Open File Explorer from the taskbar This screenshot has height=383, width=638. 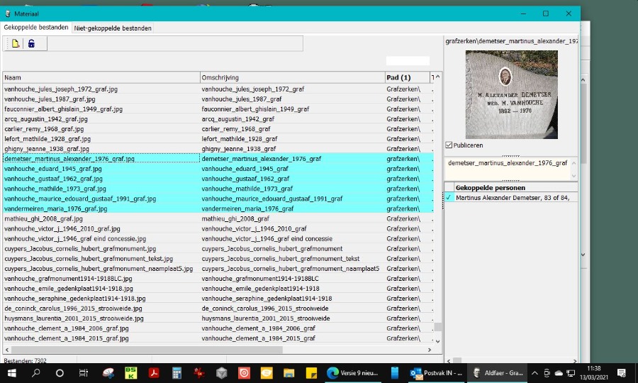(x=289, y=372)
